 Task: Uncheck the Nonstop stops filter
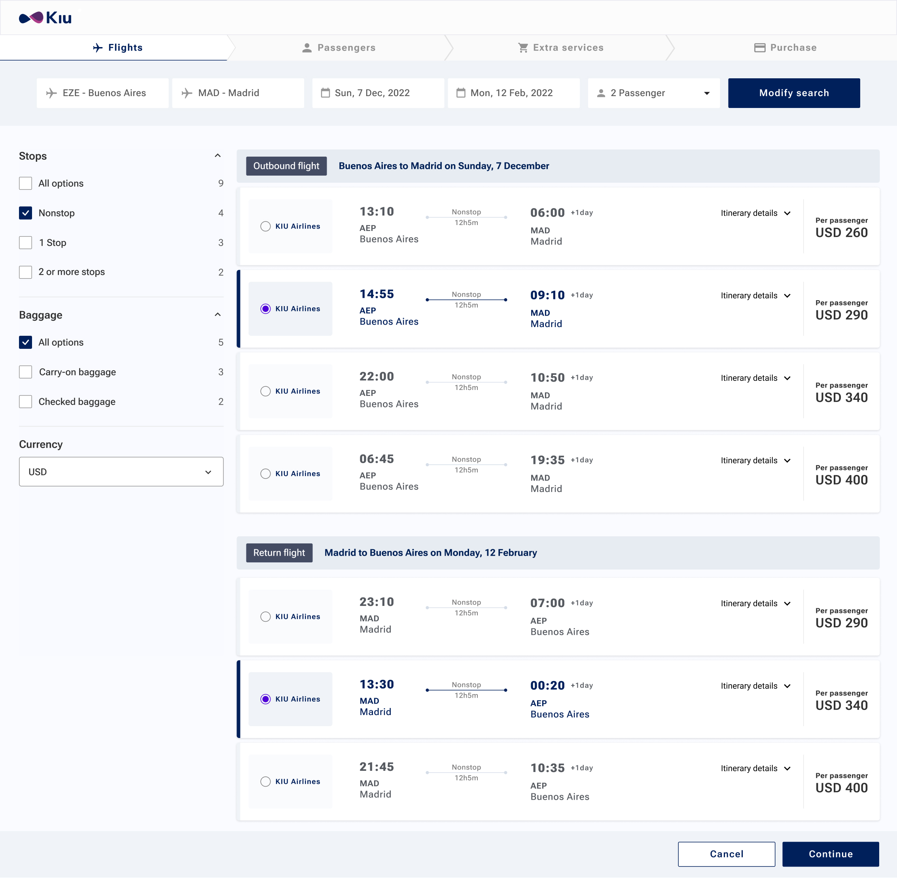click(26, 213)
